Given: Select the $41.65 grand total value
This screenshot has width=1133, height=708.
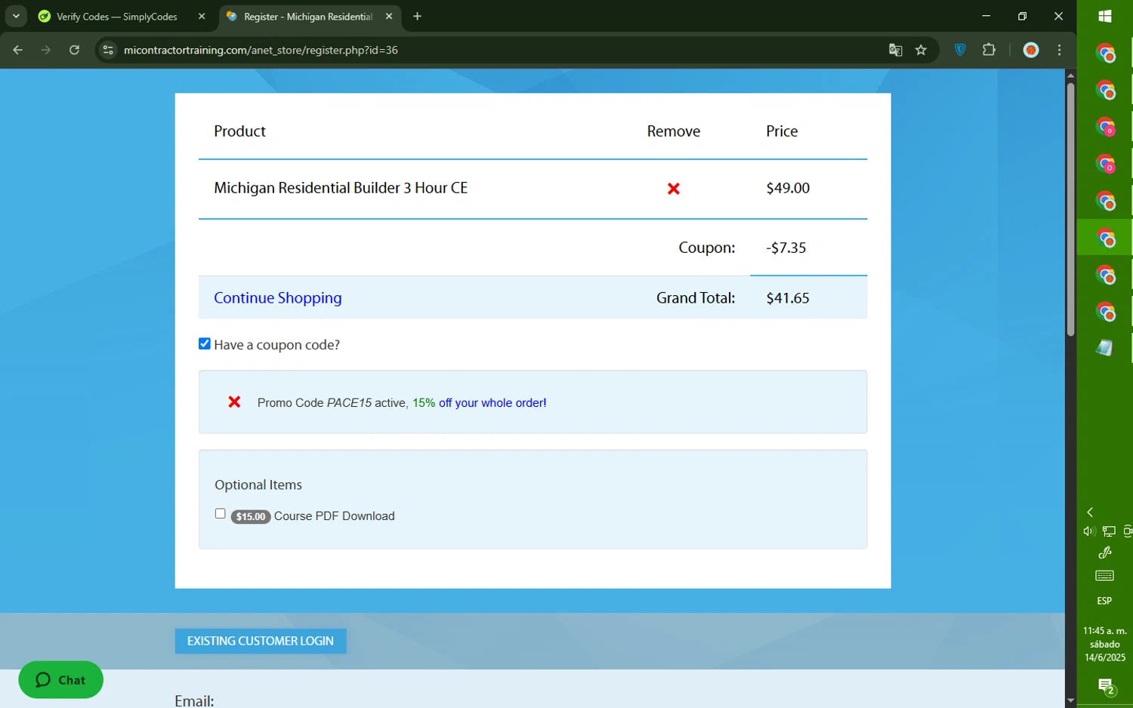Looking at the screenshot, I should (x=788, y=297).
